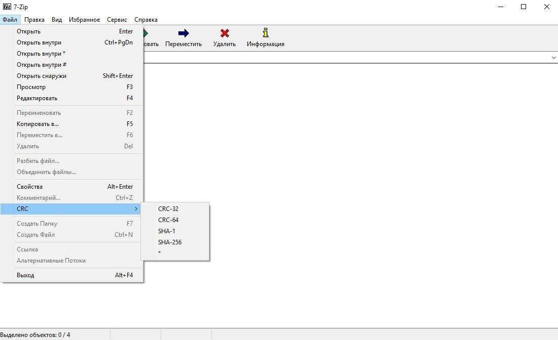The width and height of the screenshot is (558, 340).
Task: Open the Вид menu
Action: (57, 20)
